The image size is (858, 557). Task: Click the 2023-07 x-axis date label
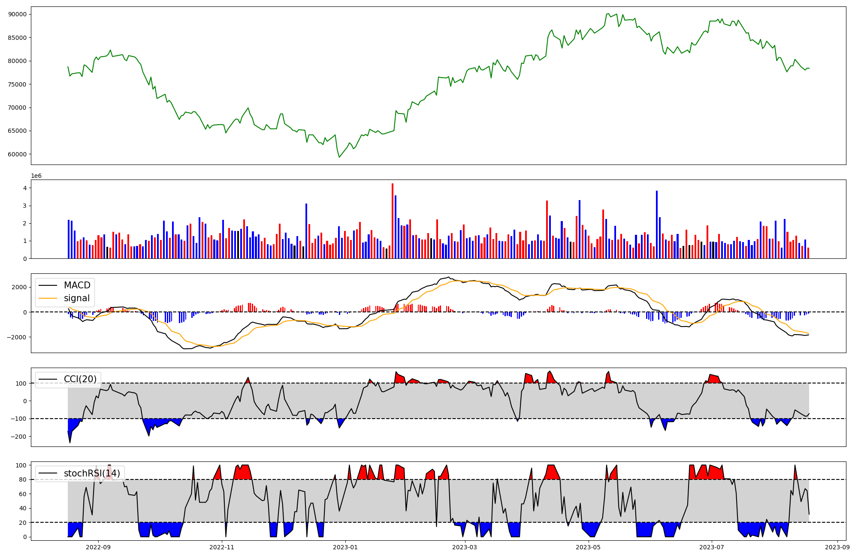tap(712, 547)
